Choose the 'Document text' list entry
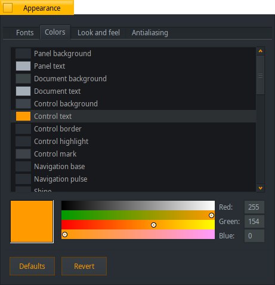Image resolution: width=275 pixels, height=285 pixels. click(x=57, y=91)
